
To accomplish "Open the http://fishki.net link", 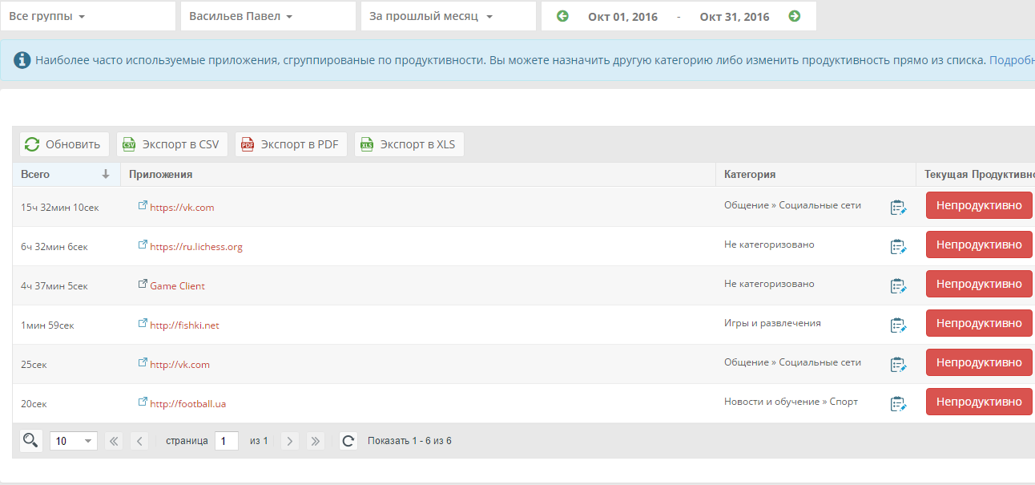I will pyautogui.click(x=184, y=325).
